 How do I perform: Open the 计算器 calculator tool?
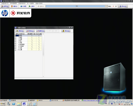coord(23,6)
